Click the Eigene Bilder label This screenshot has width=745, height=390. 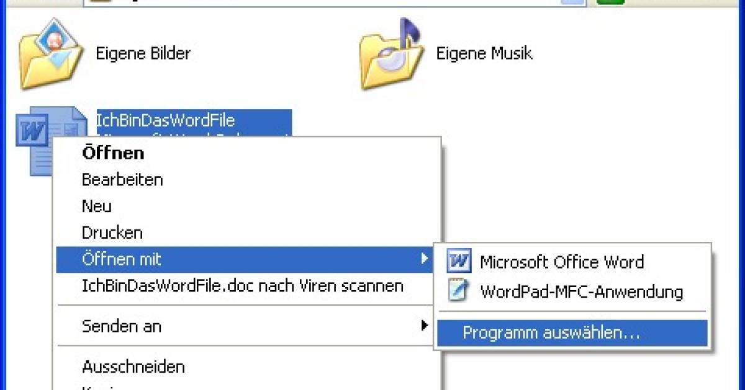click(143, 53)
